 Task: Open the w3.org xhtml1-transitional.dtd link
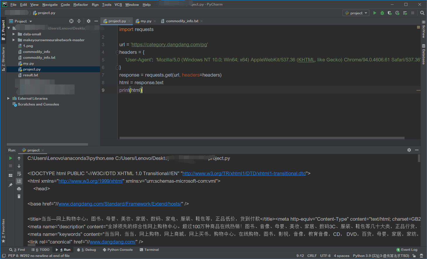click(x=244, y=173)
